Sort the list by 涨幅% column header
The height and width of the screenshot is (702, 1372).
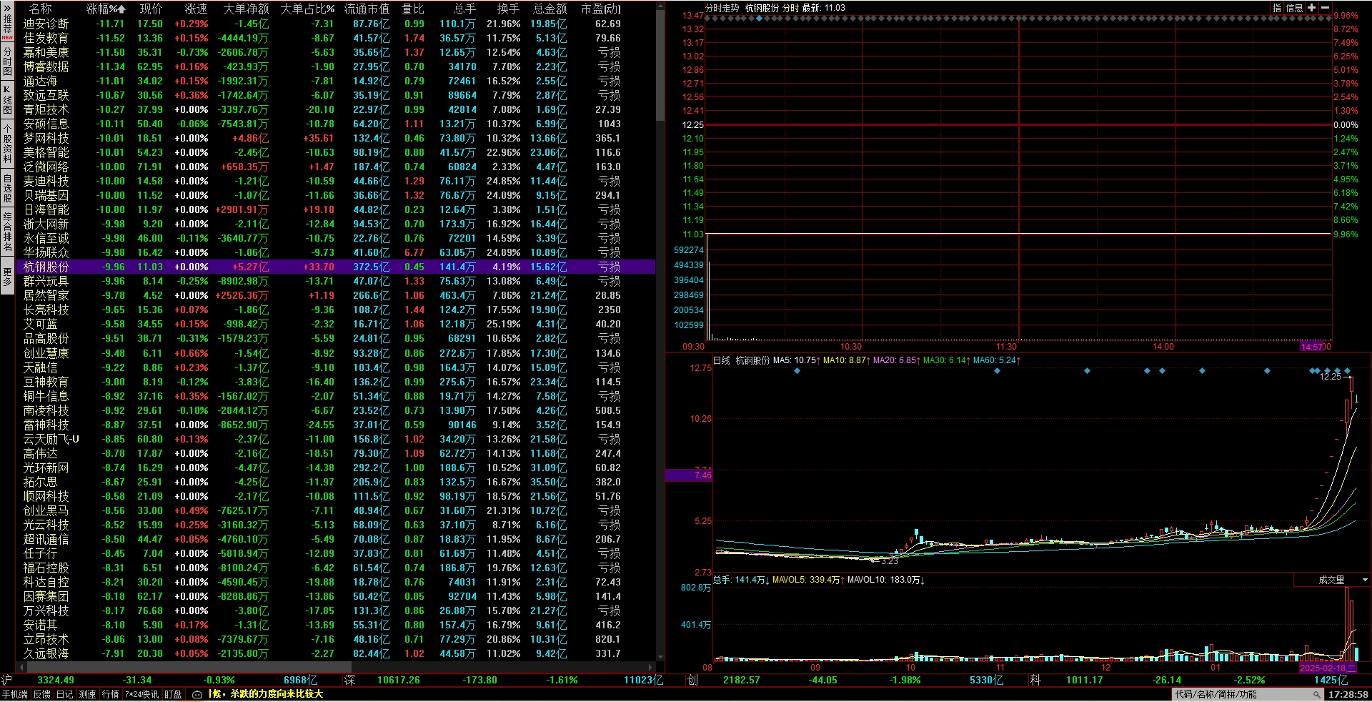click(x=106, y=9)
